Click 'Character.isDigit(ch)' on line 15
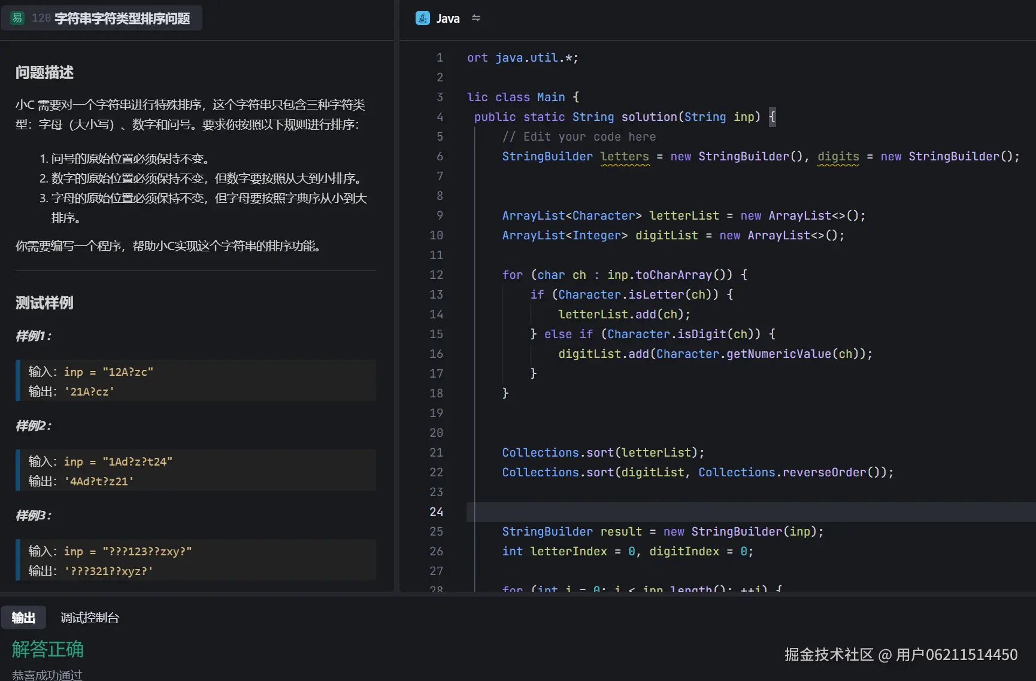This screenshot has height=681, width=1036. click(x=681, y=335)
